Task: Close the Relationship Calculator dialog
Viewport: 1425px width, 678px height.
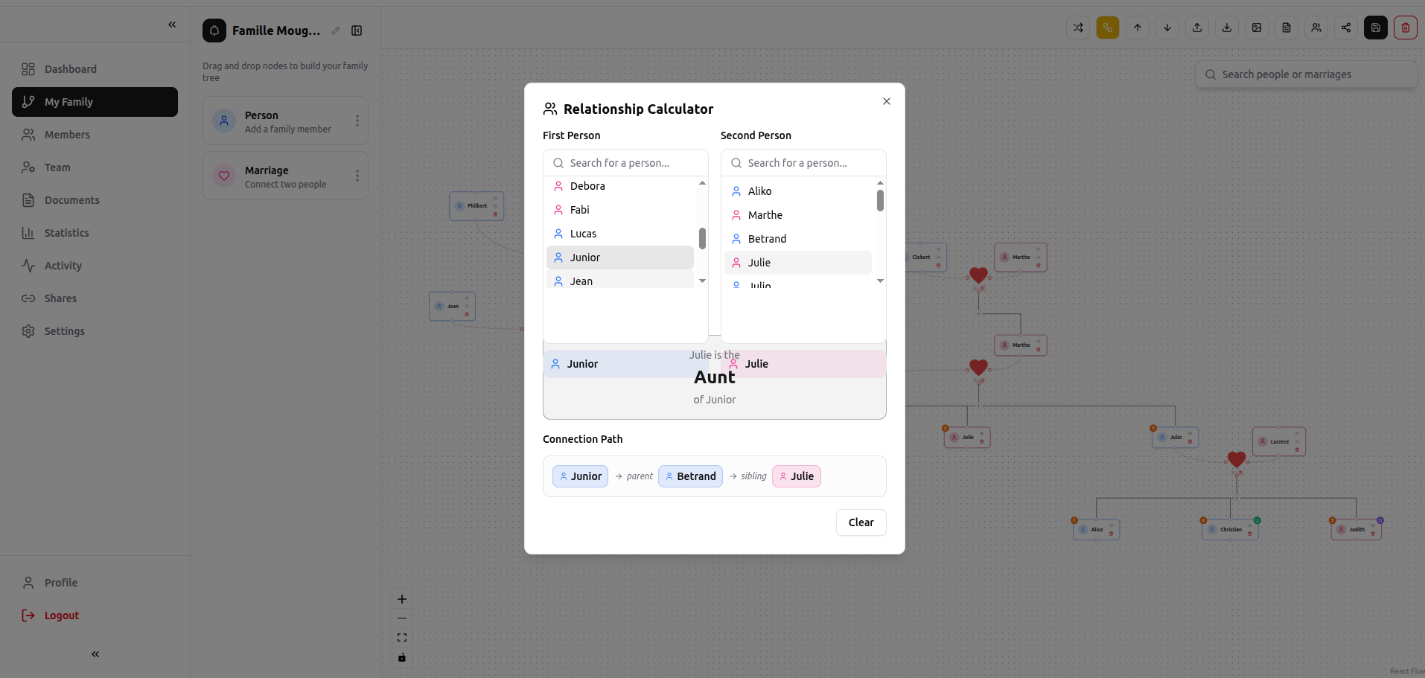Action: pos(886,101)
